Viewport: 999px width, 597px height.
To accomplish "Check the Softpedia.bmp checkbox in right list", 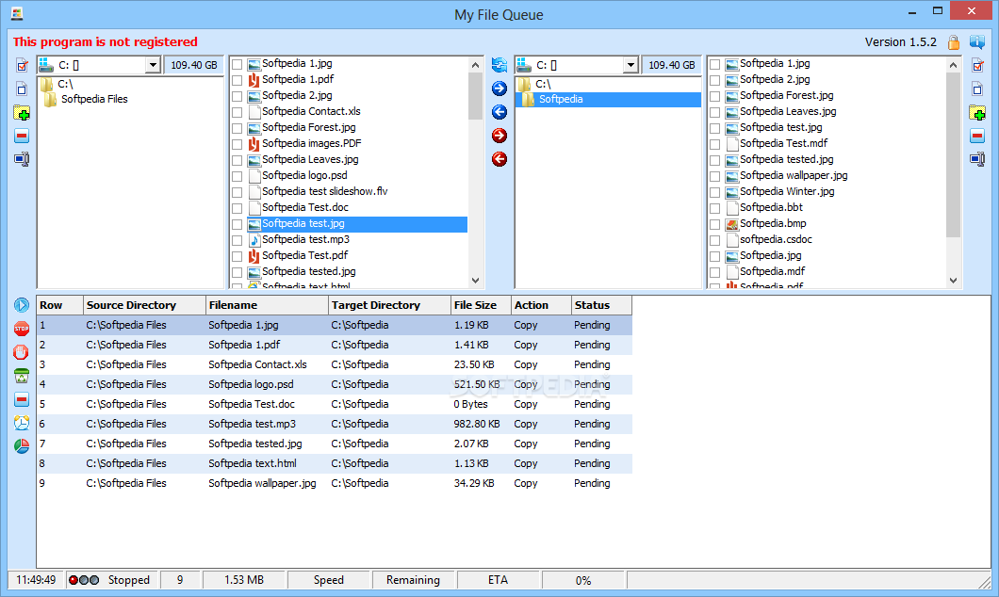I will (714, 224).
